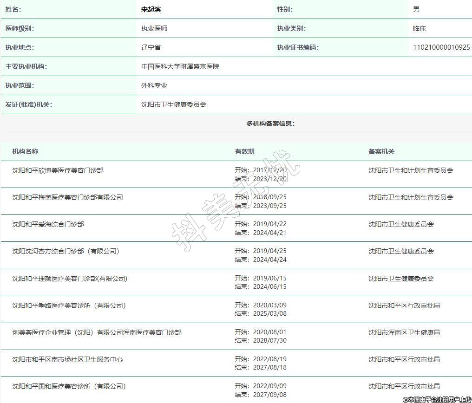Select the 沈阳和平欣博美医疗美容门诊部 row

pyautogui.click(x=58, y=170)
